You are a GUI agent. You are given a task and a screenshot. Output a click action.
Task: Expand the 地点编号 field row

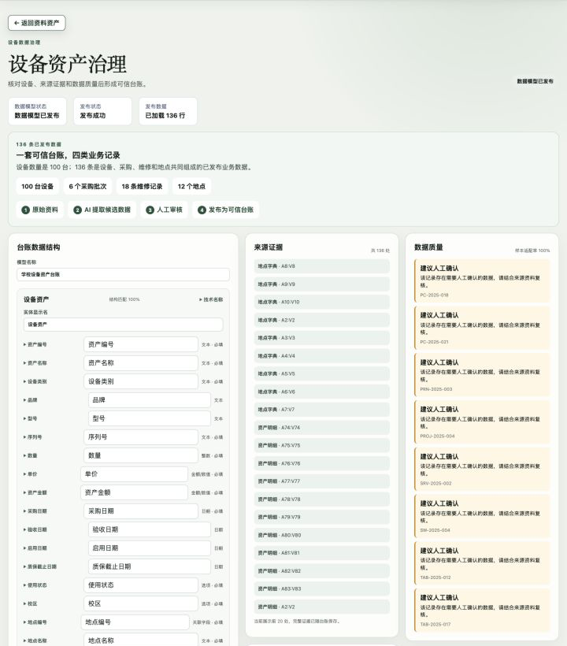pyautogui.click(x=35, y=622)
